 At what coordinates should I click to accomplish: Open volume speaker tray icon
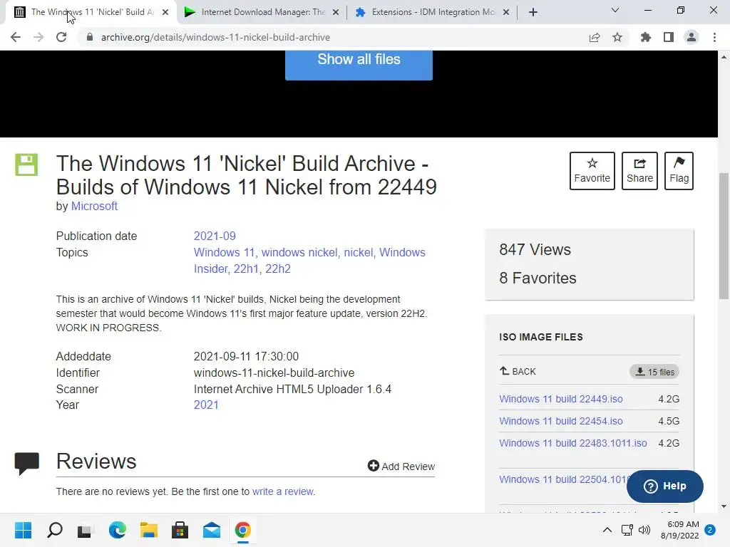[x=644, y=530]
